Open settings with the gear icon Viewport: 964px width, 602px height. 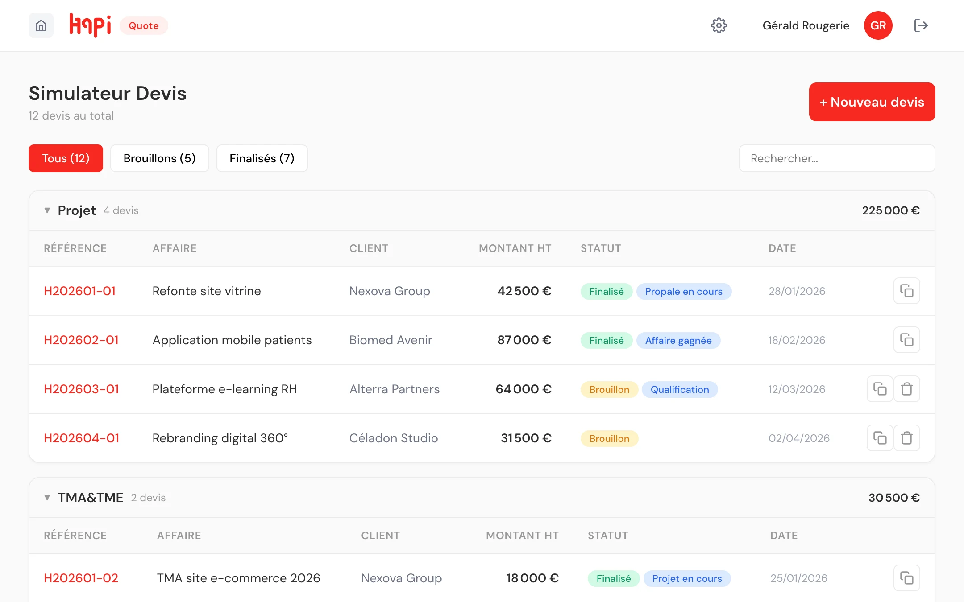(x=719, y=25)
